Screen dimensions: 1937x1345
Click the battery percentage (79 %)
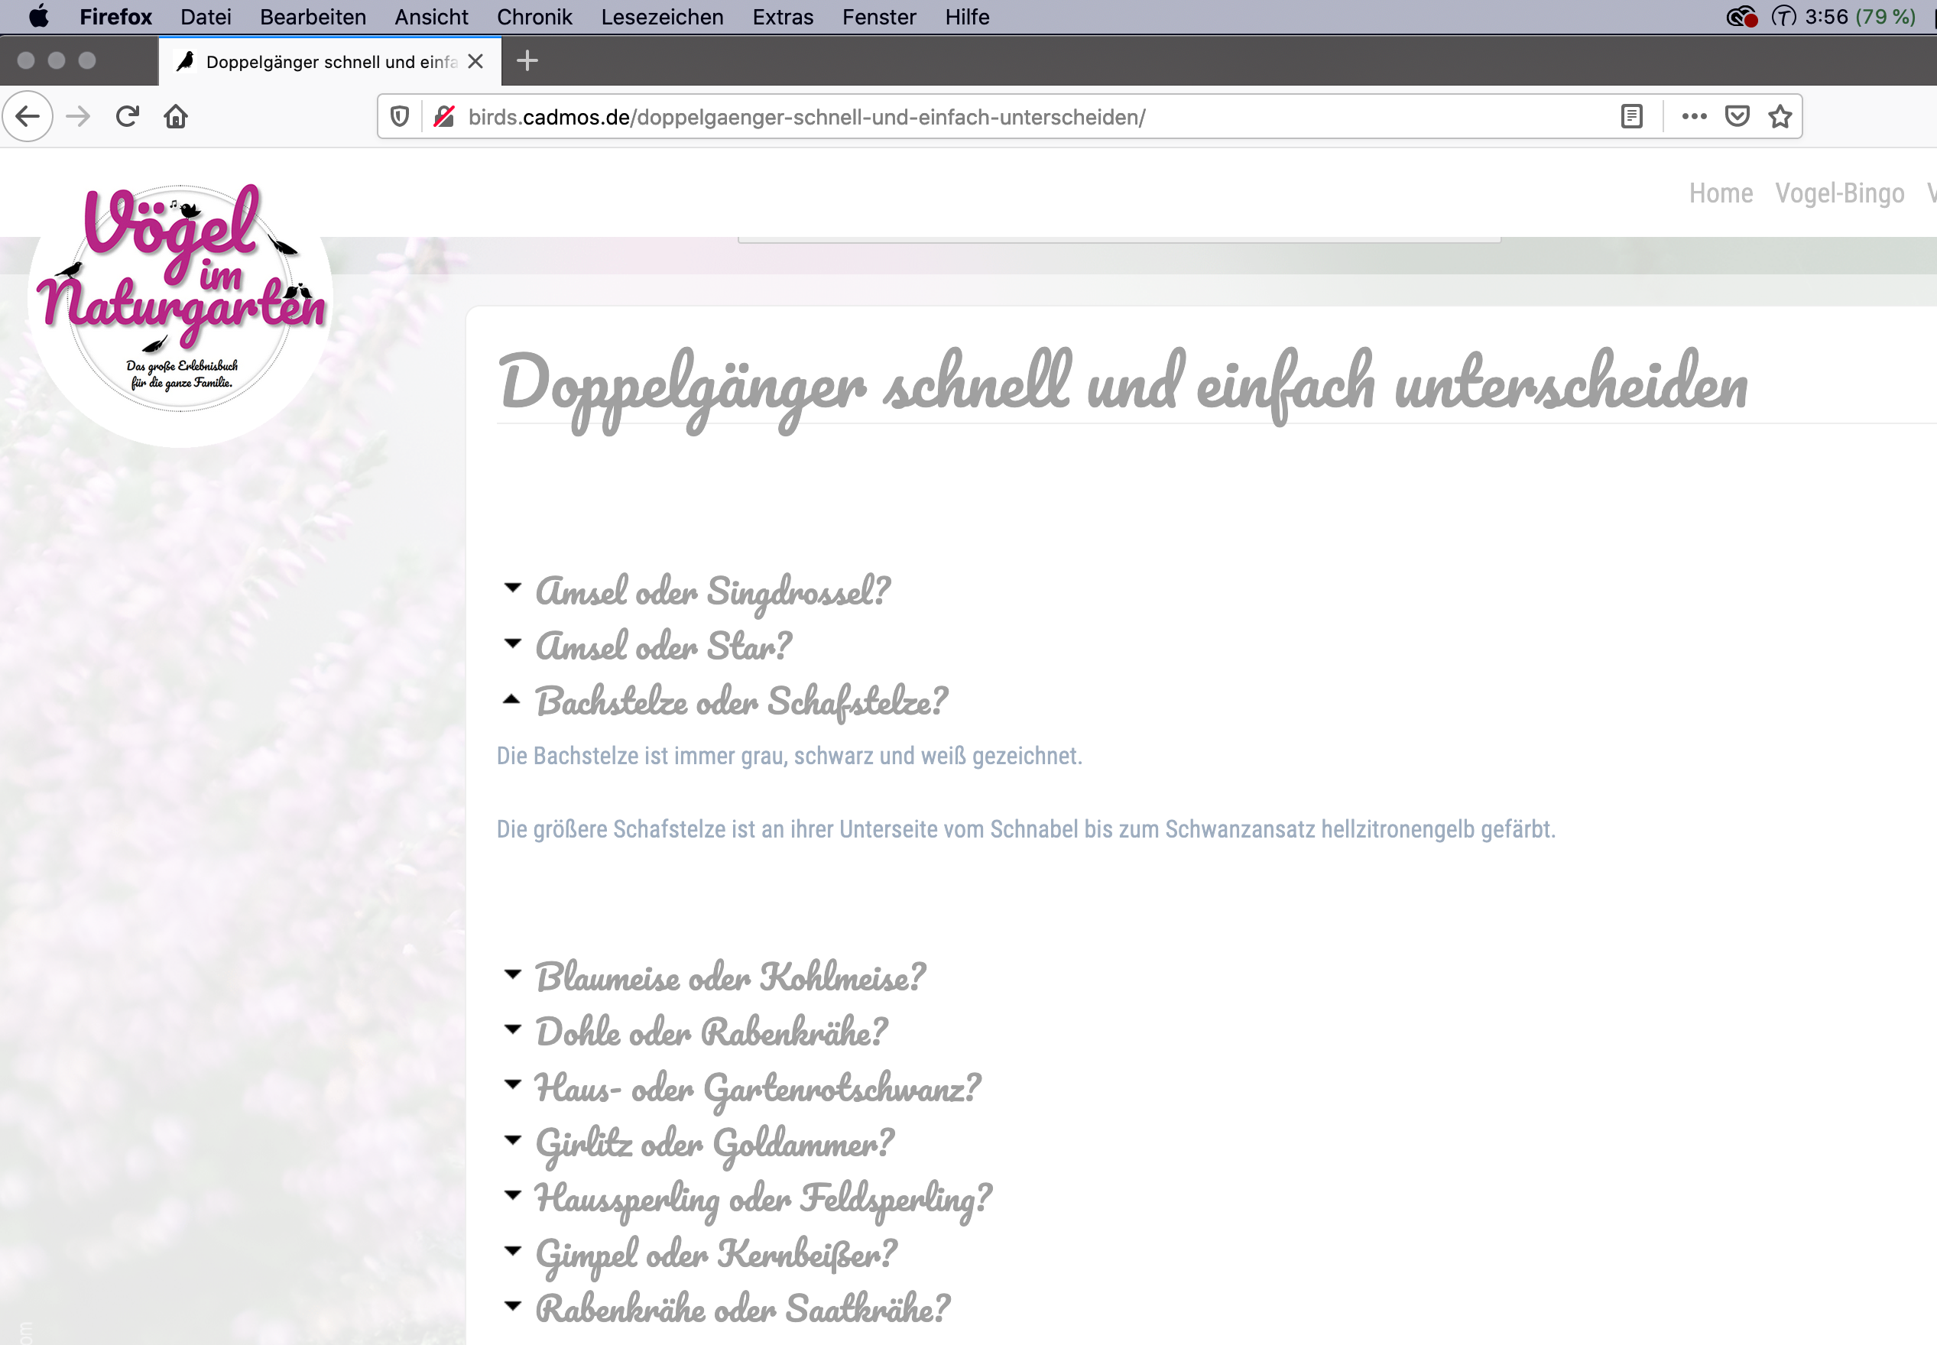[1886, 17]
